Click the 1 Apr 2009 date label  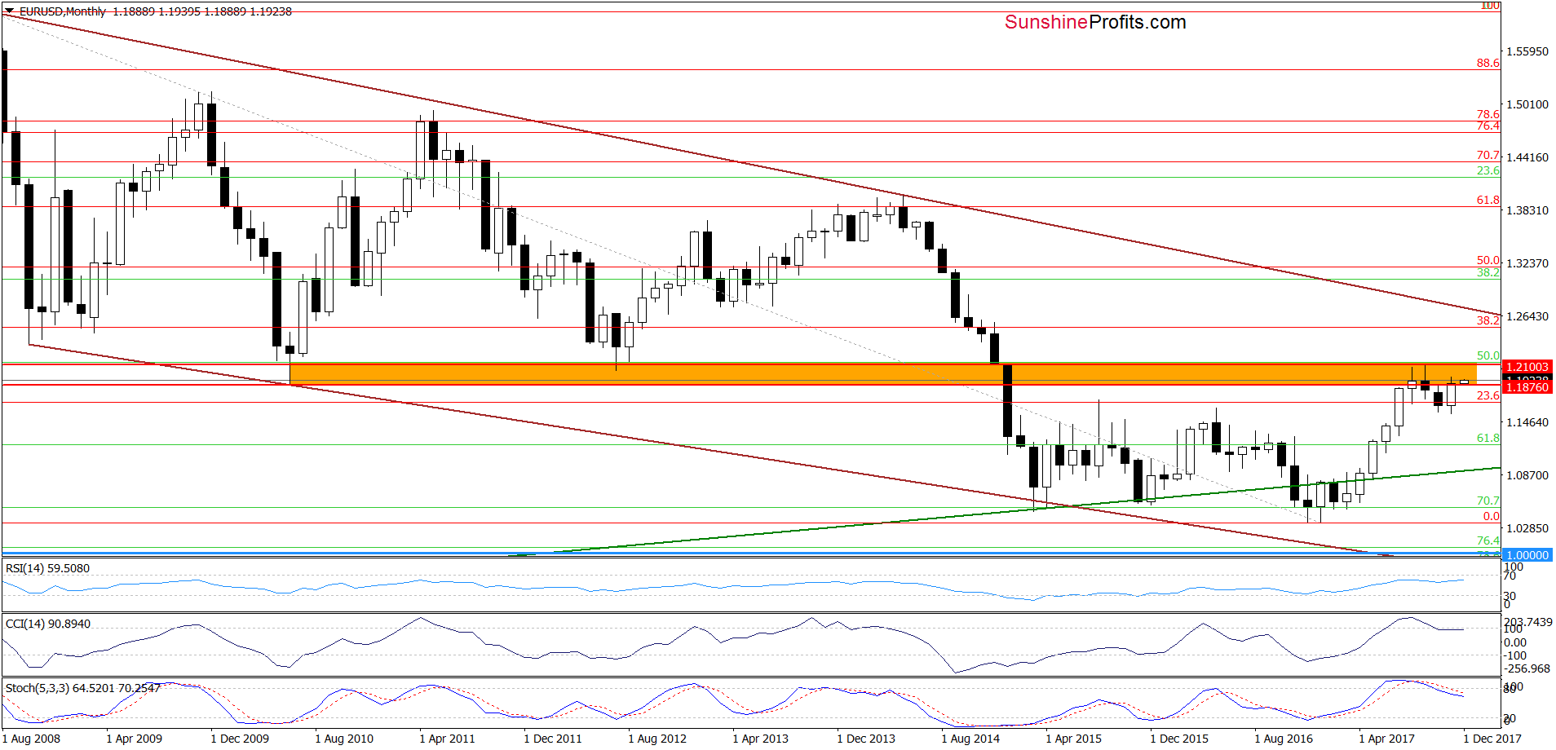(134, 739)
